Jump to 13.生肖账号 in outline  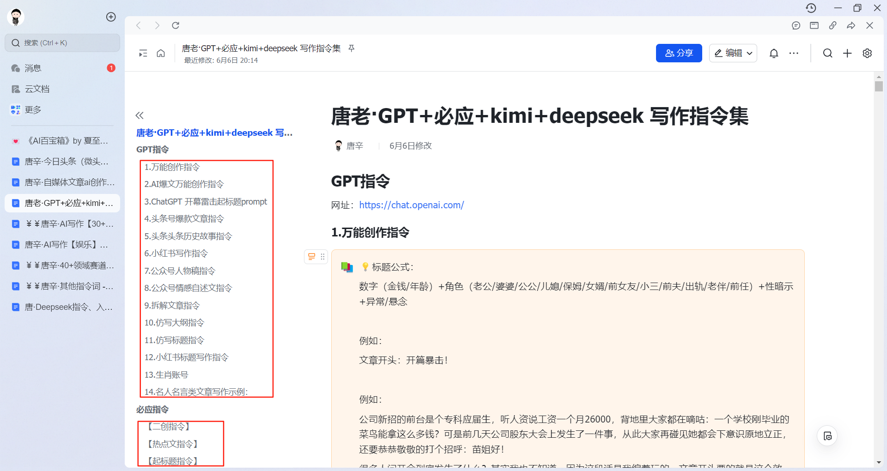(x=166, y=375)
